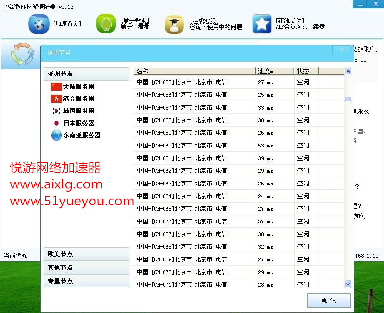
Task: Minimize the 悦游VPN main window
Action: [360, 4]
